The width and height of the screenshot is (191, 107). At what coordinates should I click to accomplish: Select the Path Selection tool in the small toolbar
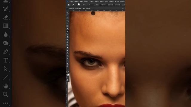(67, 58)
